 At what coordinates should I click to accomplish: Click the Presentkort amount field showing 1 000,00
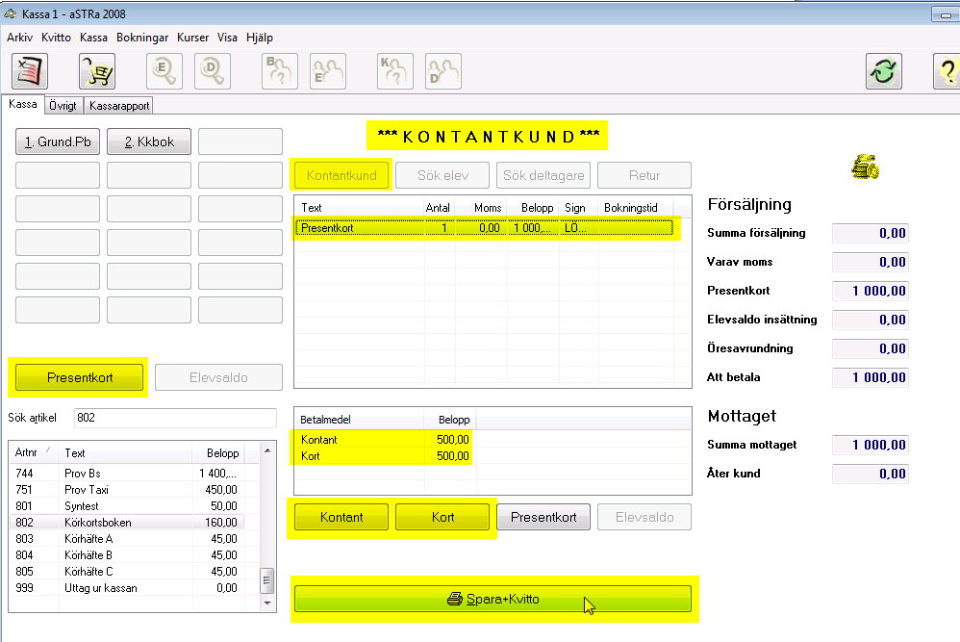click(870, 291)
